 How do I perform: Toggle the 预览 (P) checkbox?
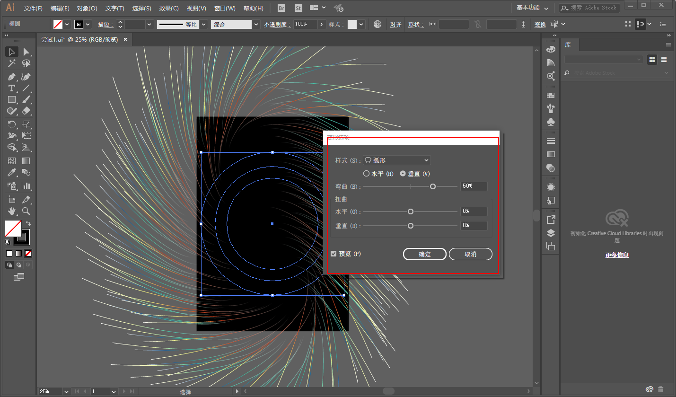click(x=334, y=254)
